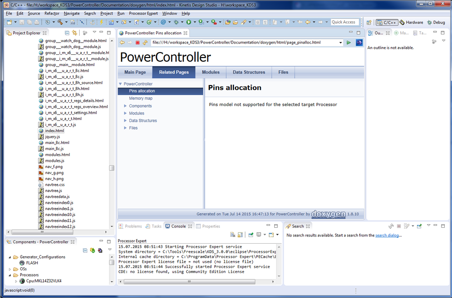Collapse the PowerController doxygen tree node
The image size is (452, 298).
tap(120, 84)
